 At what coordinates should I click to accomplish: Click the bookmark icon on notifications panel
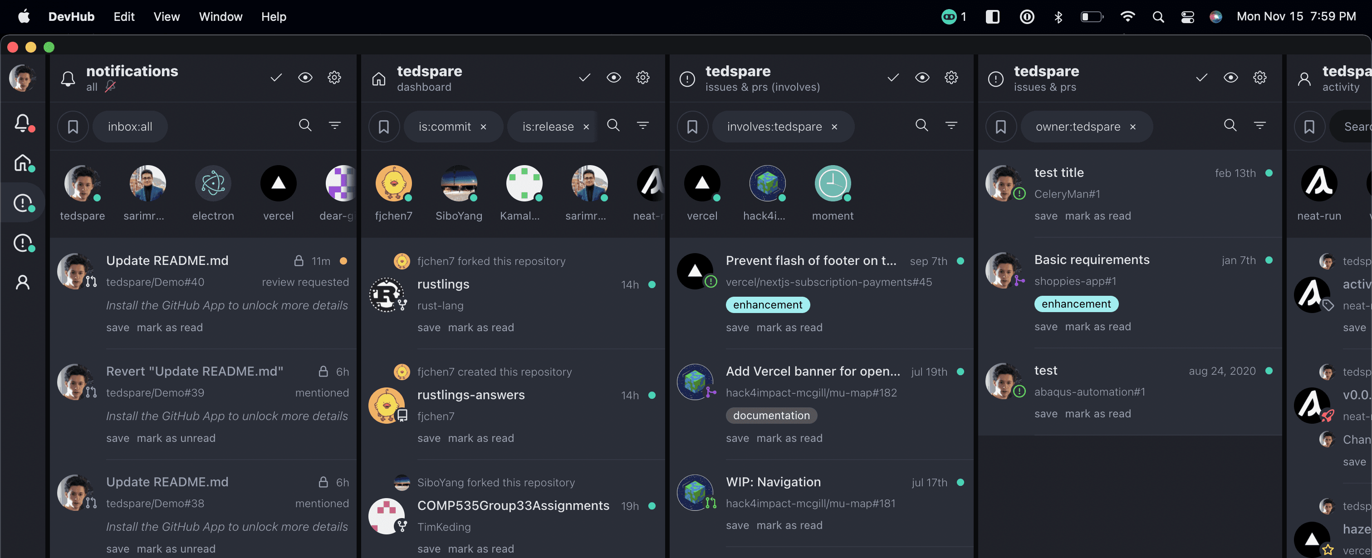(73, 126)
